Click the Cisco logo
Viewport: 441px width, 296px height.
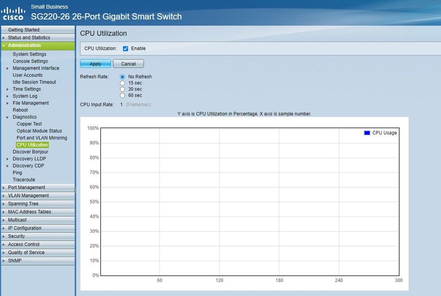(13, 14)
